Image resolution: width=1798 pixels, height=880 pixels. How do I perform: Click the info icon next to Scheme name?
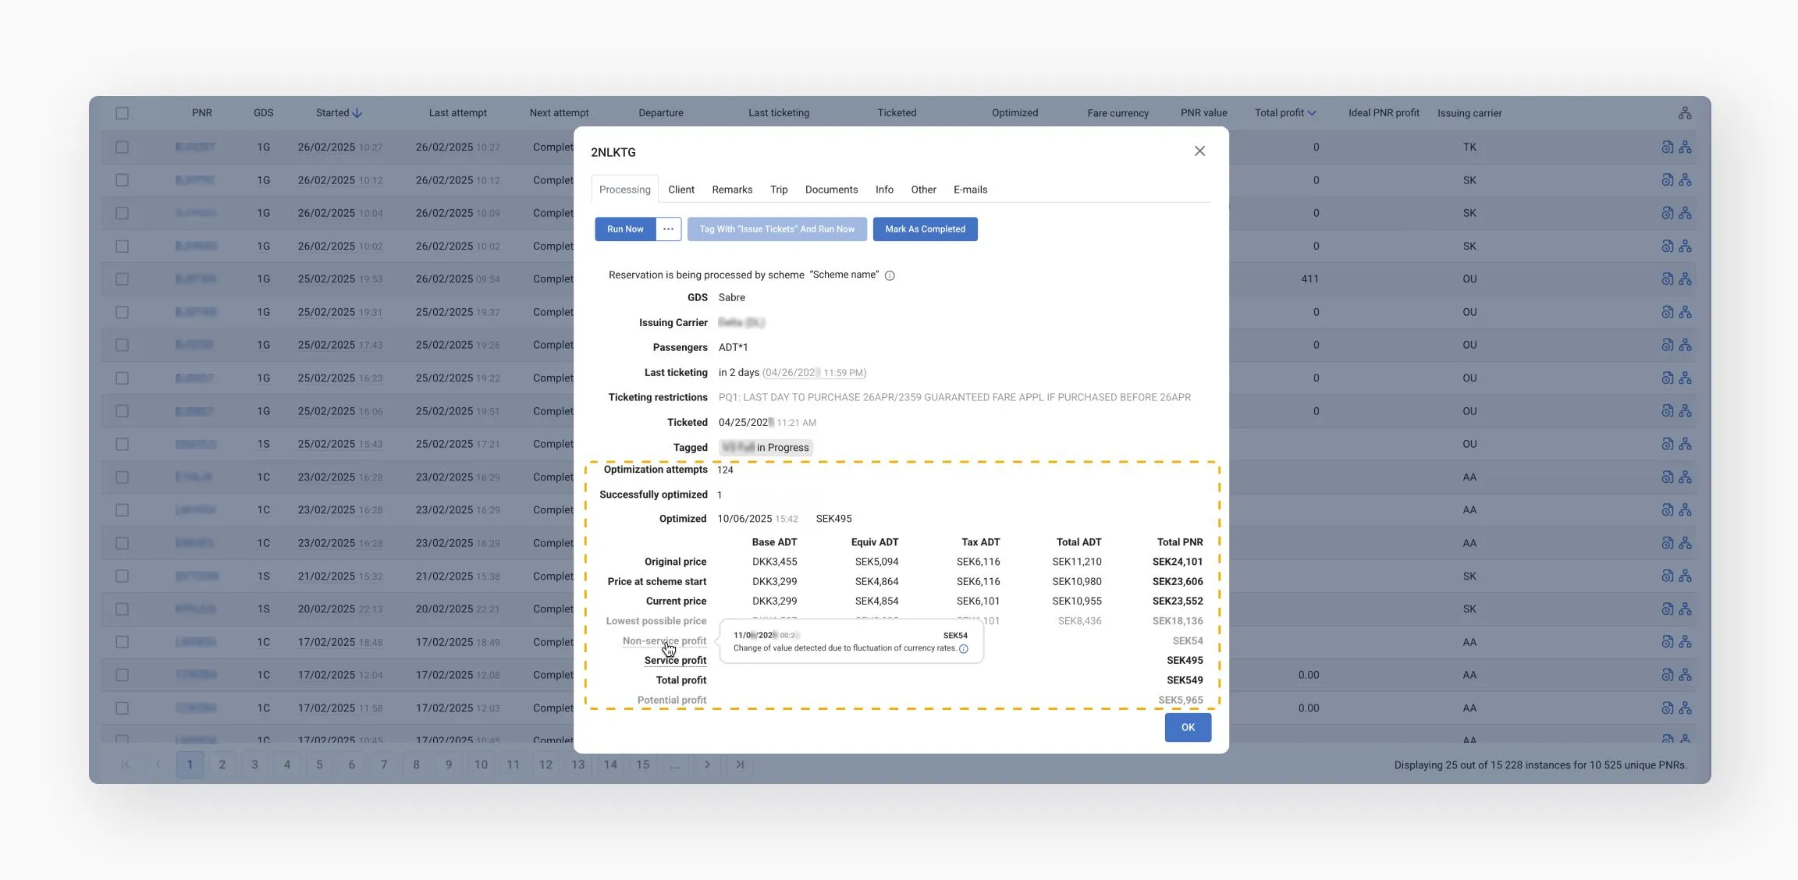(890, 275)
